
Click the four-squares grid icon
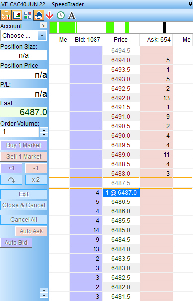click(x=28, y=15)
